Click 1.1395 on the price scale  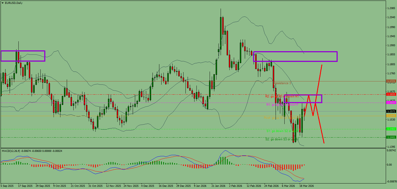(391, 147)
